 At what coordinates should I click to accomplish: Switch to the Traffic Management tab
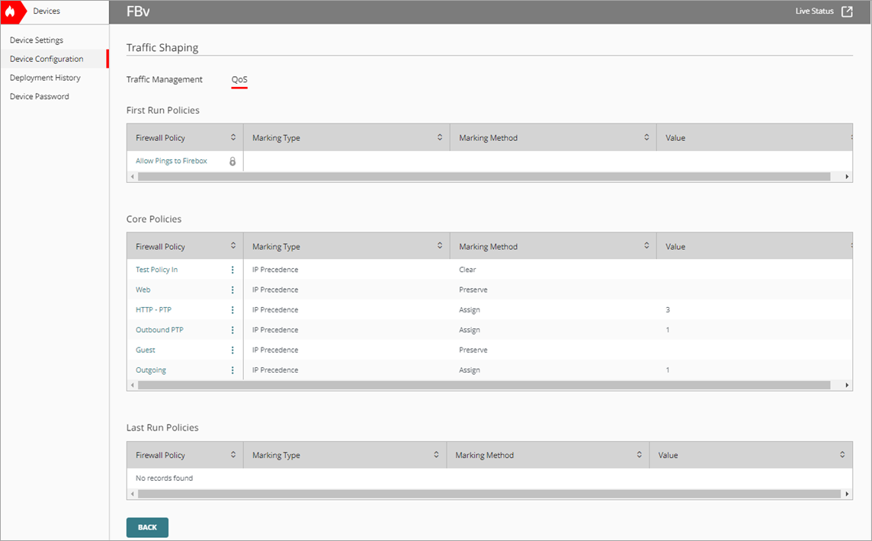pyautogui.click(x=164, y=79)
